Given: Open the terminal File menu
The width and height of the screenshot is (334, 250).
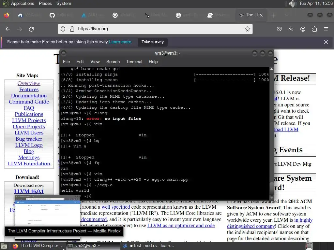Looking at the screenshot, I should [66, 62].
